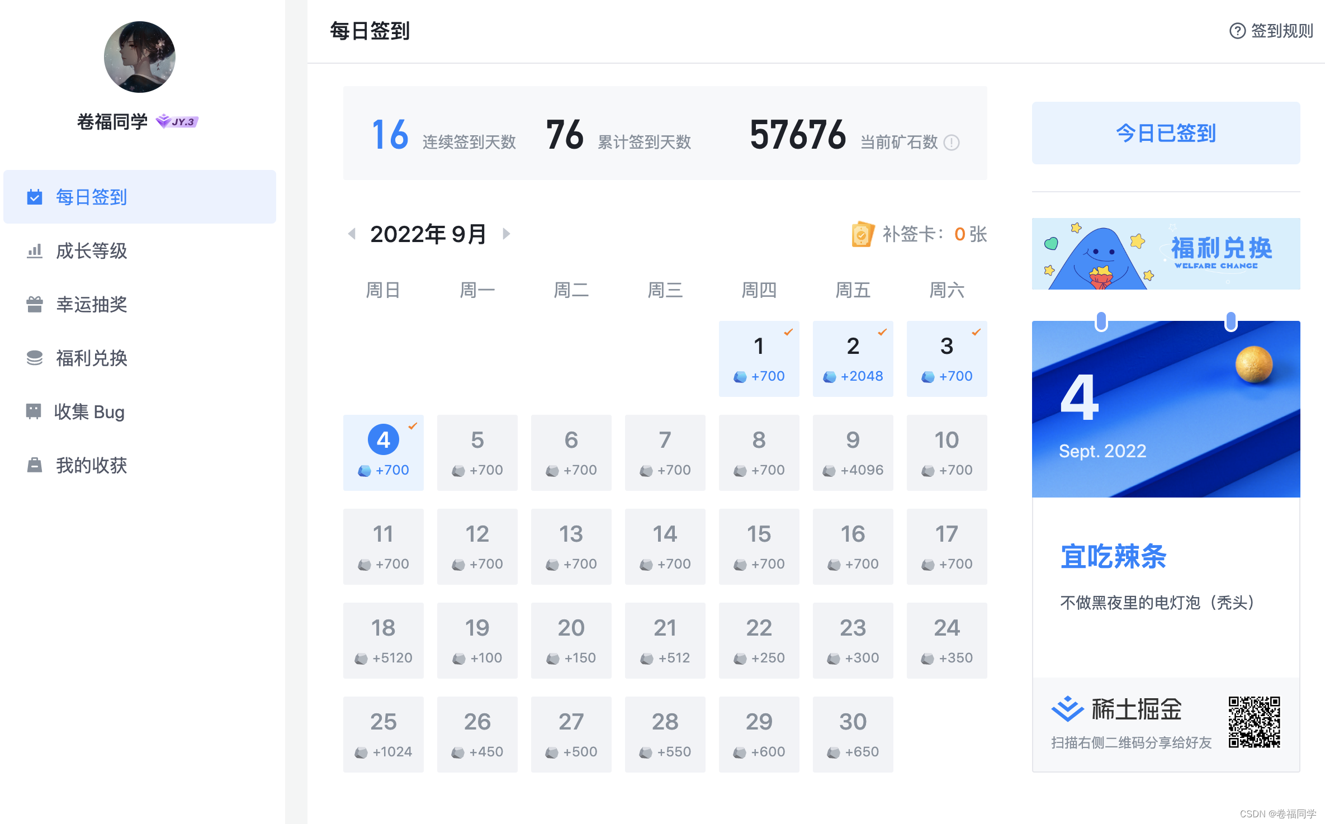
Task: Click the daily check-in calendar icon in sidebar
Action: pos(35,197)
